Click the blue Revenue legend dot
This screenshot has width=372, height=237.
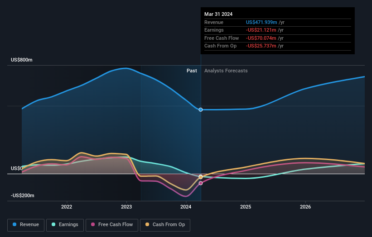coord(14,224)
